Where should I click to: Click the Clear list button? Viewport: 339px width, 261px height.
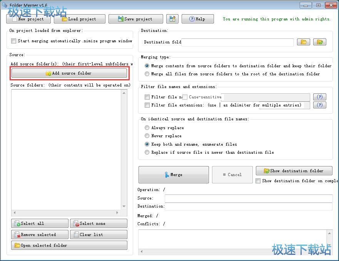click(x=99, y=234)
